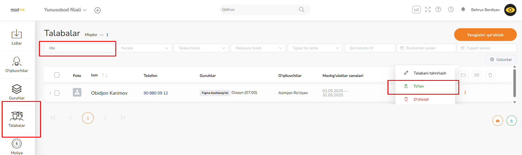522x155 pixels.
Task: Toggle fullscreen mode icon
Action: (428, 9)
